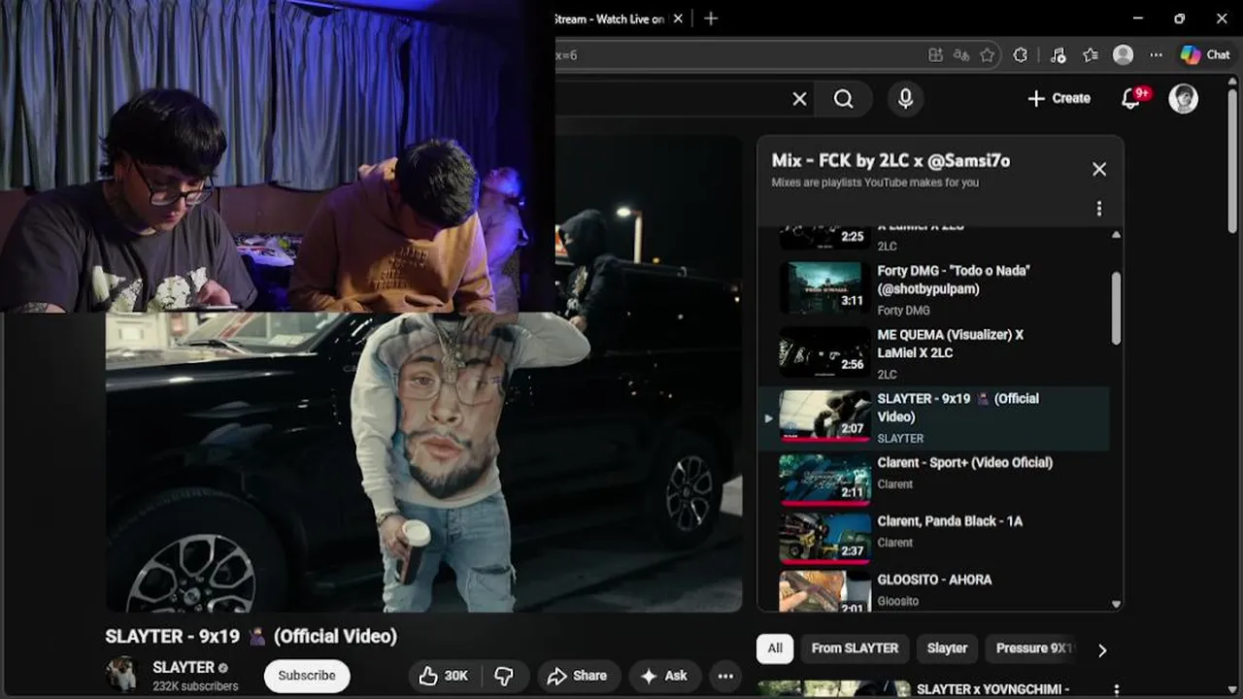This screenshot has width=1243, height=699.
Task: Select the Pressure 9X19 chip
Action: (x=1034, y=649)
